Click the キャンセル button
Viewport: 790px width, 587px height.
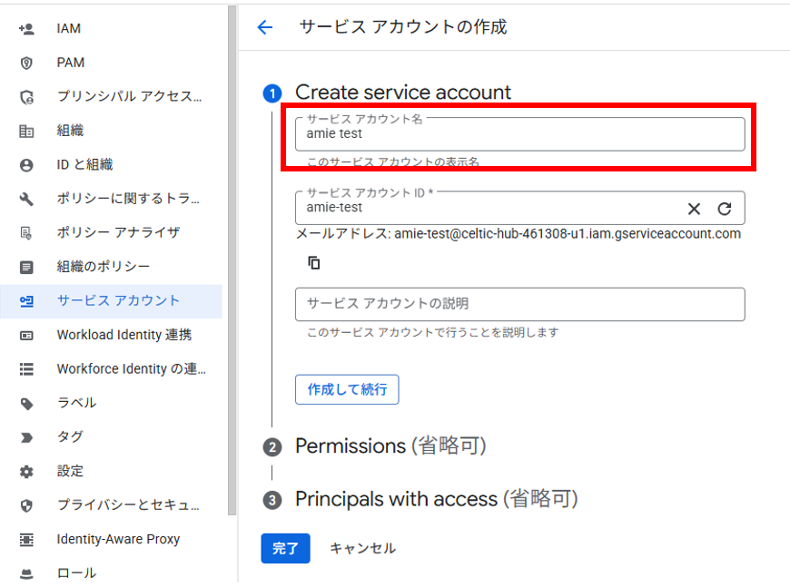click(x=362, y=548)
